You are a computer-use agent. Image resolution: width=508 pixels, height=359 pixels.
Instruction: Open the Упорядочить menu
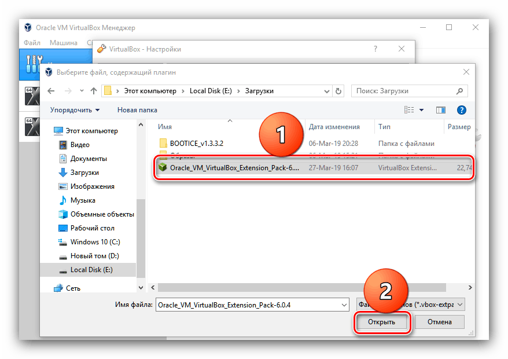click(75, 110)
